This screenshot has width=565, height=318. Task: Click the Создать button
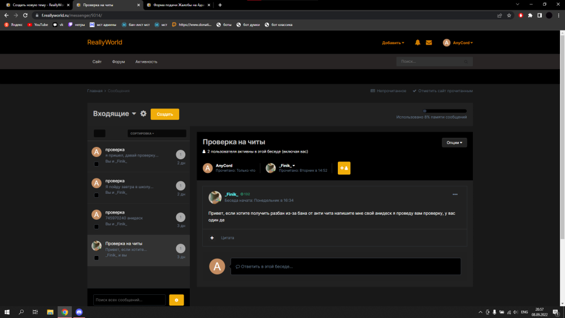click(164, 114)
